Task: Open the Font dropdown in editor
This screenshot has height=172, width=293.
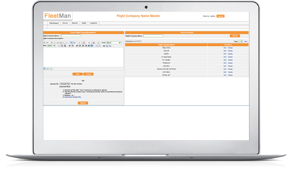Action: point(113,43)
